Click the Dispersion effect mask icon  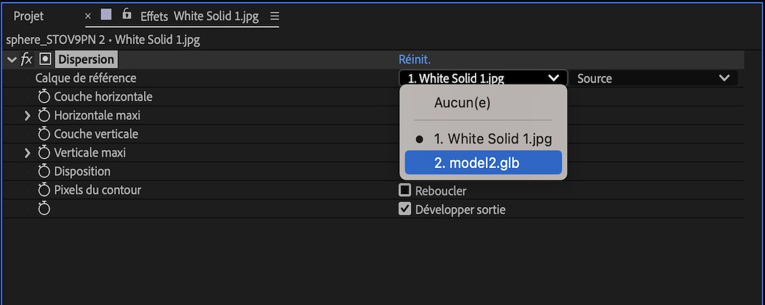[x=45, y=59]
